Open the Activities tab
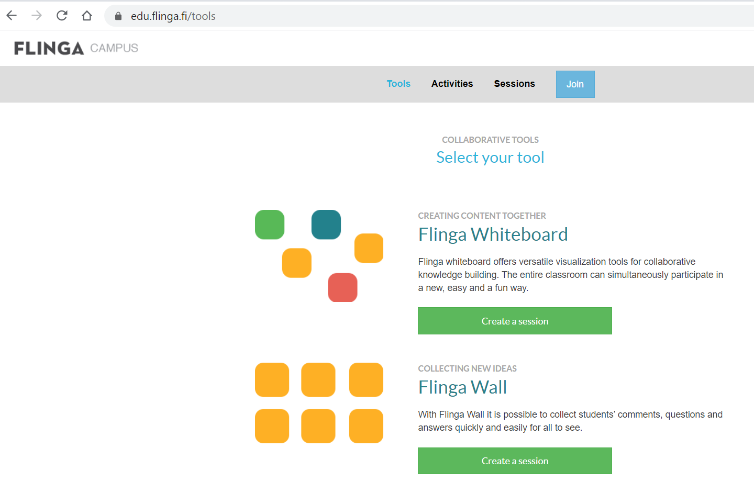 (x=452, y=84)
